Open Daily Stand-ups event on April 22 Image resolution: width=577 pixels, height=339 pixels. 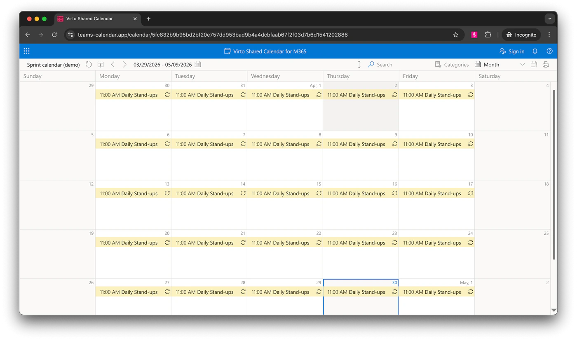coord(285,243)
